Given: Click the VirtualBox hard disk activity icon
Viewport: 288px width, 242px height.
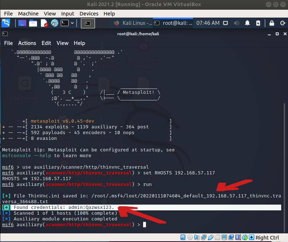Looking at the screenshot, I should [x=183, y=237].
